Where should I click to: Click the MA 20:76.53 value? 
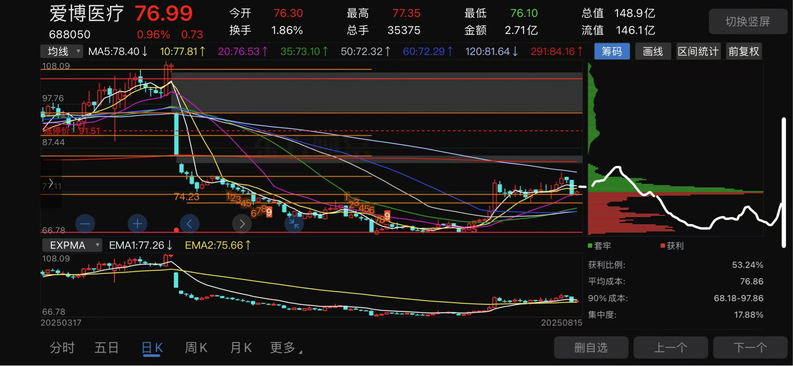point(243,51)
